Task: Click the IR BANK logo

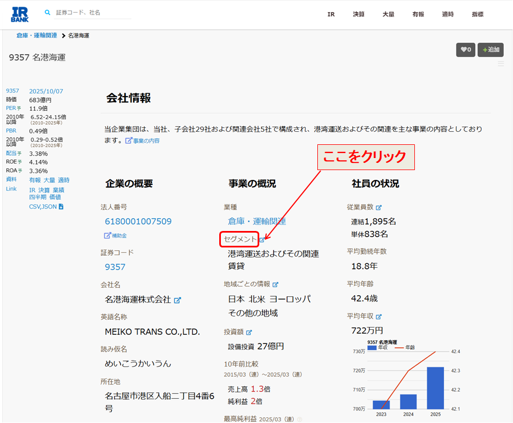Action: coord(20,14)
